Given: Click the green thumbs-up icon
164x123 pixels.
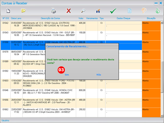Looking at the screenshot, I should coord(157,11).
